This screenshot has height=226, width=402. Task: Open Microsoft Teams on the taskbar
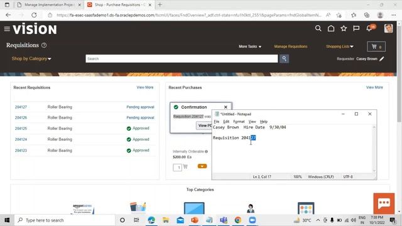(224, 220)
